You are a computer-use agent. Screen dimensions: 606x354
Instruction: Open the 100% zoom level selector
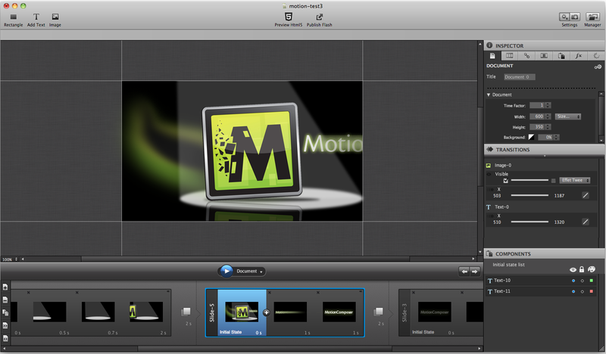point(10,259)
